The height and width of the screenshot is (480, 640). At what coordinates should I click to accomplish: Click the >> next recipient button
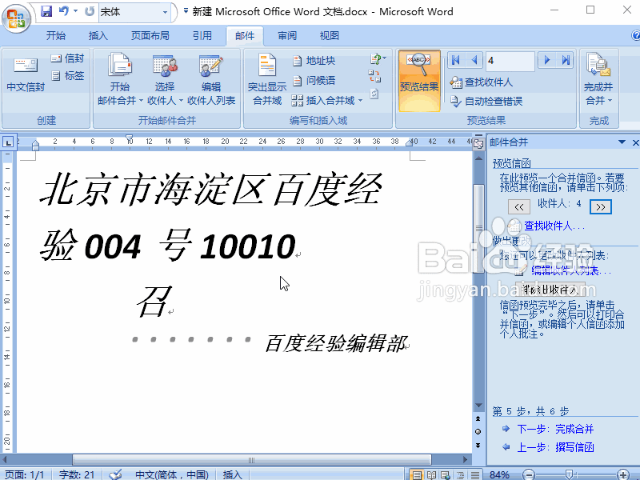pyautogui.click(x=601, y=207)
